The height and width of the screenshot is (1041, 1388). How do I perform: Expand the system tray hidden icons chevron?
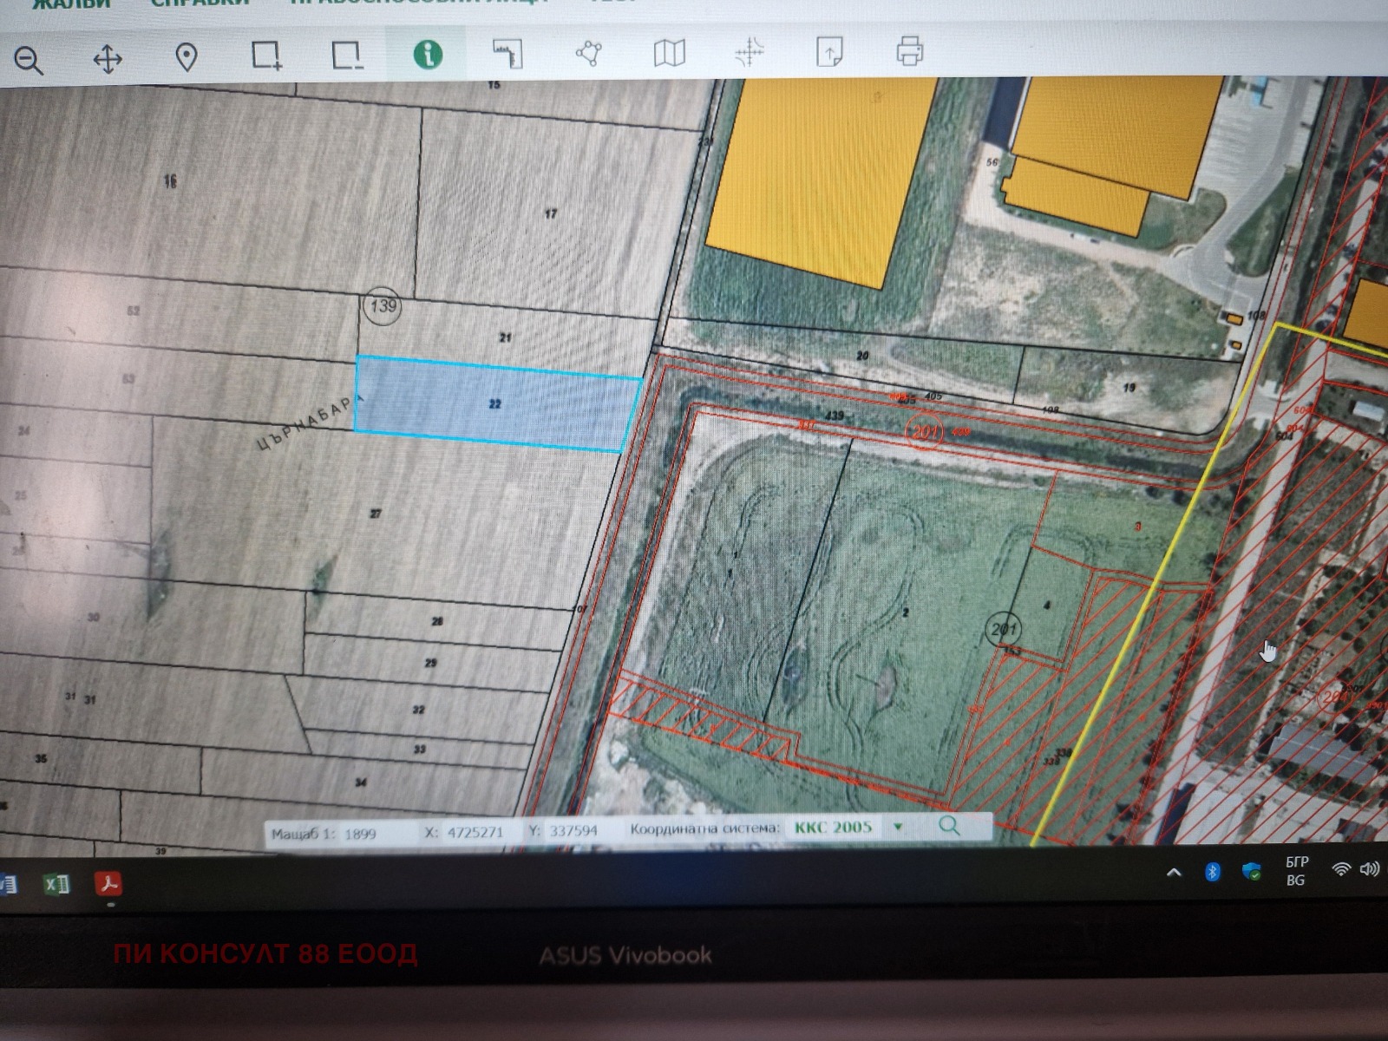1173,873
